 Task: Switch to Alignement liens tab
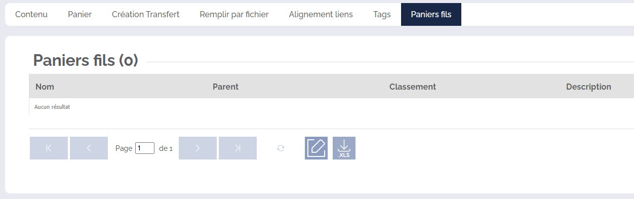point(321,14)
